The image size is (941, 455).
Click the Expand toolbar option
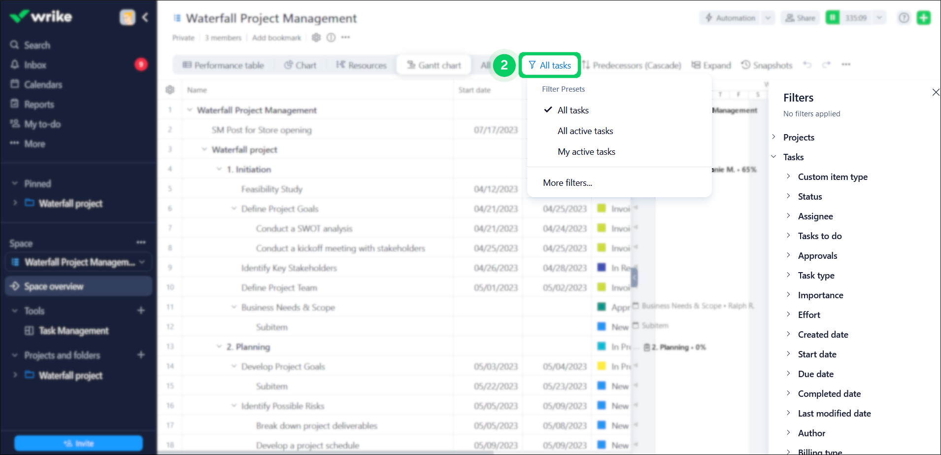[711, 65]
